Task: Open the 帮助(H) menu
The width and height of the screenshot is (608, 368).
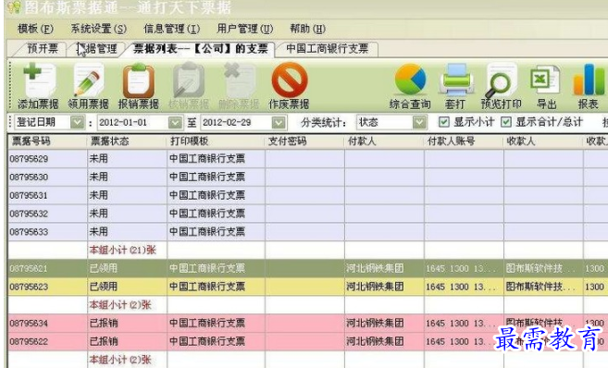Action: pos(307,29)
